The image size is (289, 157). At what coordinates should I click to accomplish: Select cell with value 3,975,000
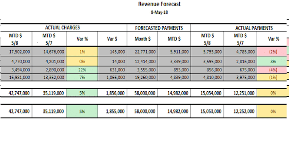tap(241, 77)
